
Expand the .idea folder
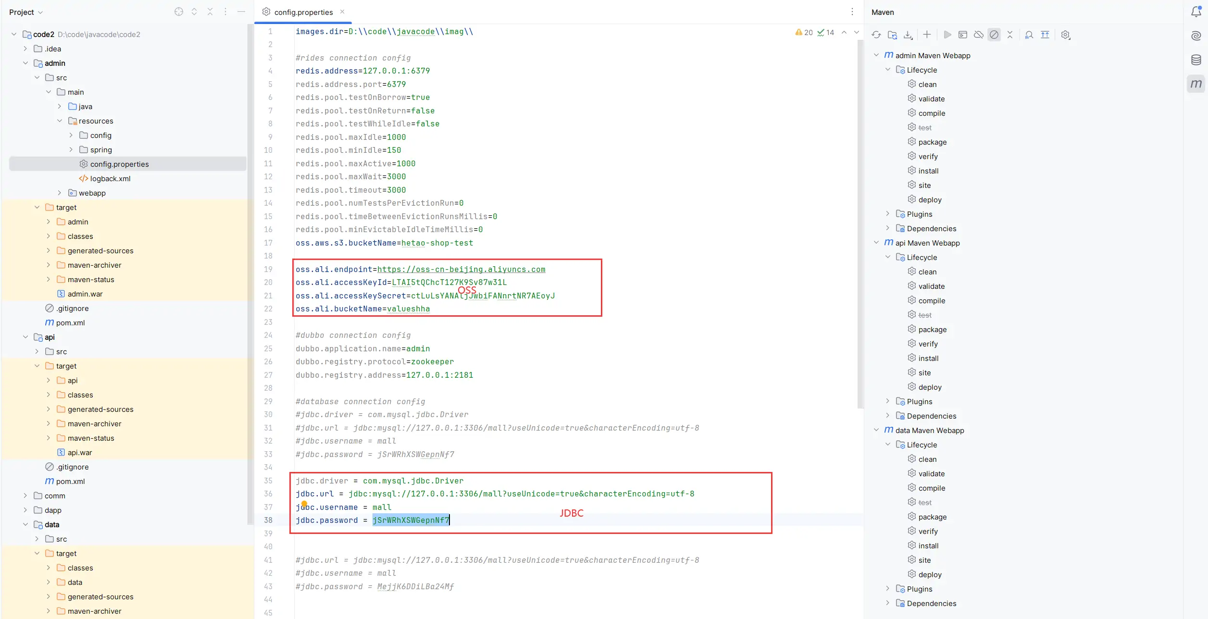click(x=25, y=49)
